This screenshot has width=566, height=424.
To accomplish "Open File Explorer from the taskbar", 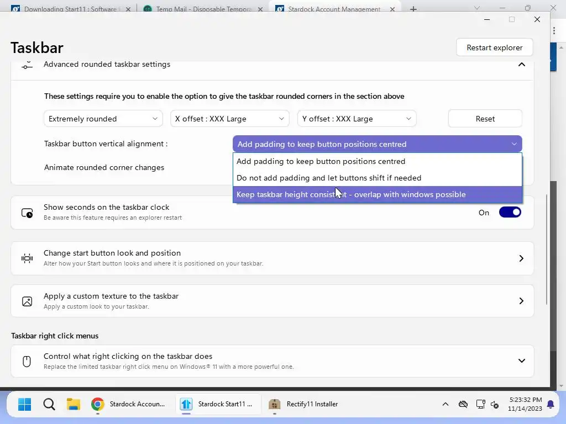I will coord(74,404).
